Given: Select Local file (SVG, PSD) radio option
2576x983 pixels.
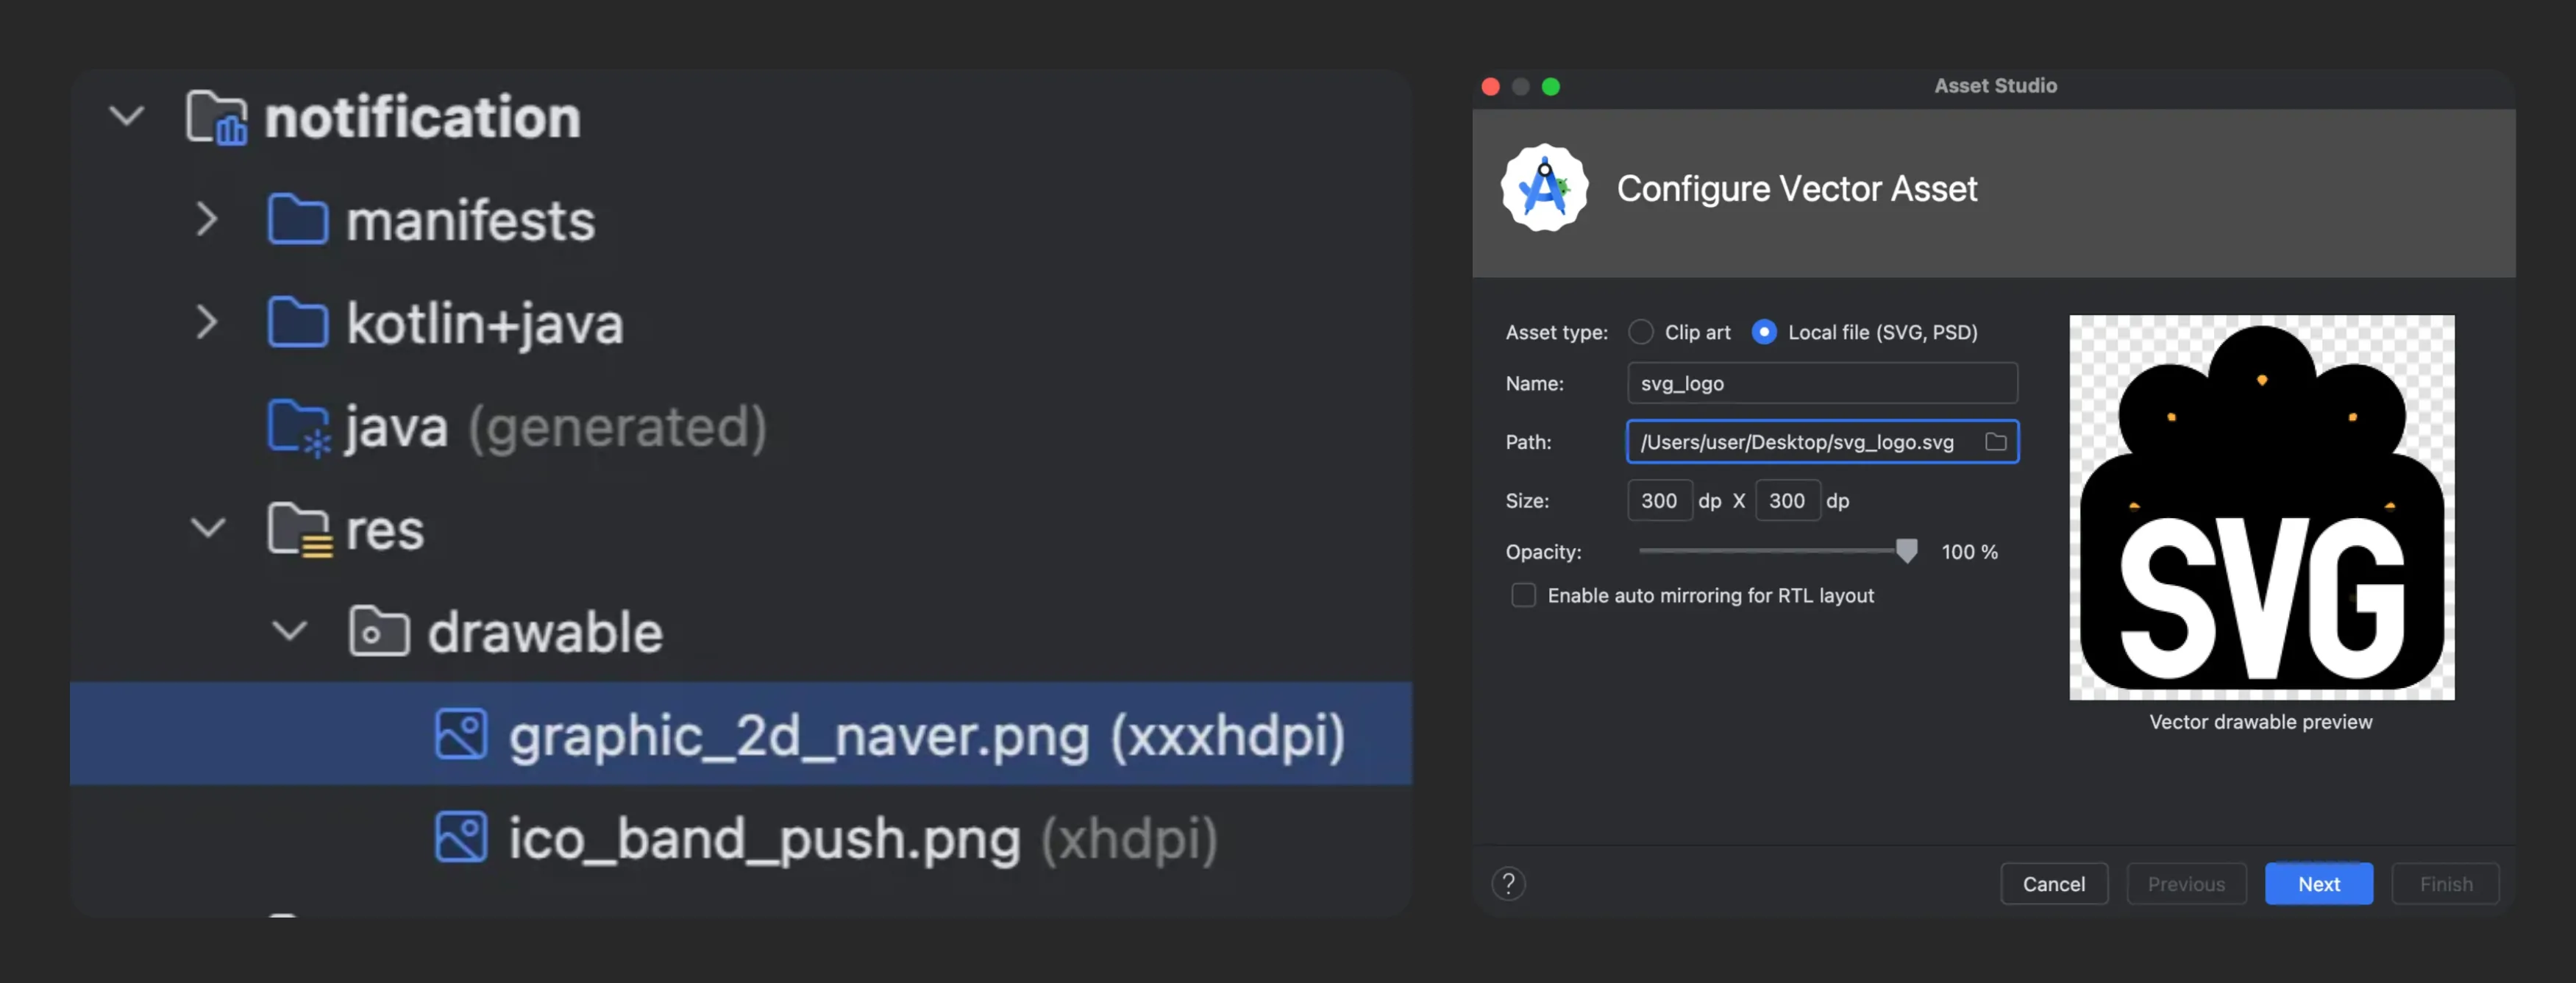Looking at the screenshot, I should coord(1764,332).
